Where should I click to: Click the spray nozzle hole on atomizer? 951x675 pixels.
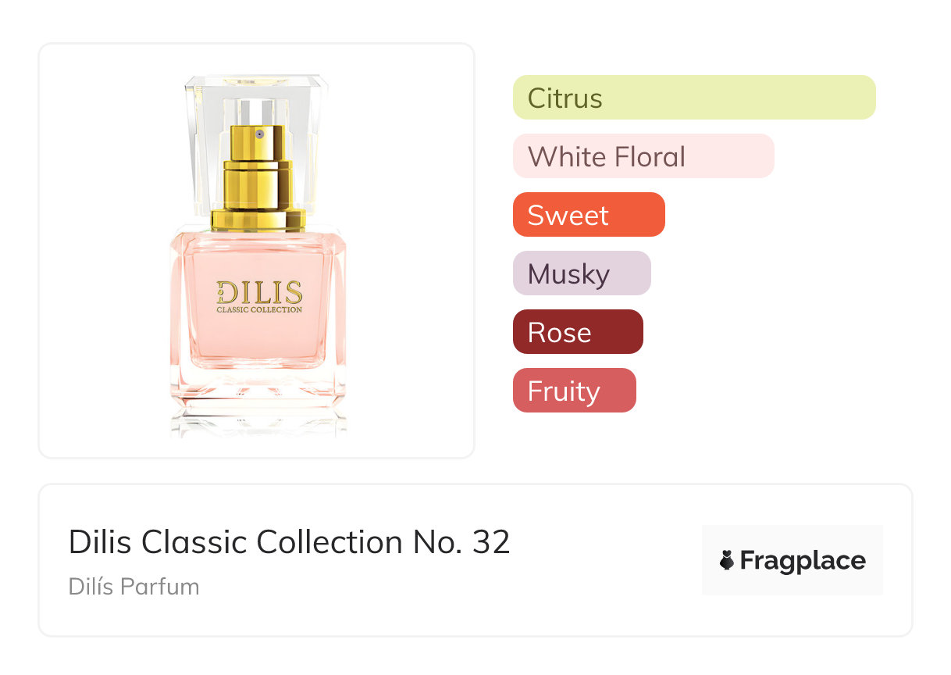(x=260, y=134)
